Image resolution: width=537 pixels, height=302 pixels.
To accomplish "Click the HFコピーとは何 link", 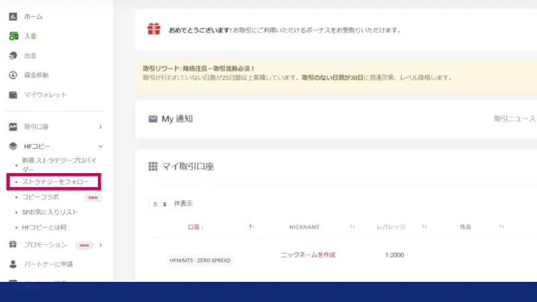I will (x=44, y=228).
